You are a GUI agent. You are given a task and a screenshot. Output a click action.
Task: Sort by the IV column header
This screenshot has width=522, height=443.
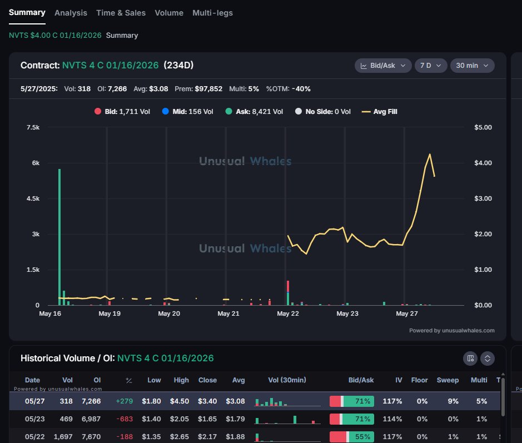tap(399, 380)
